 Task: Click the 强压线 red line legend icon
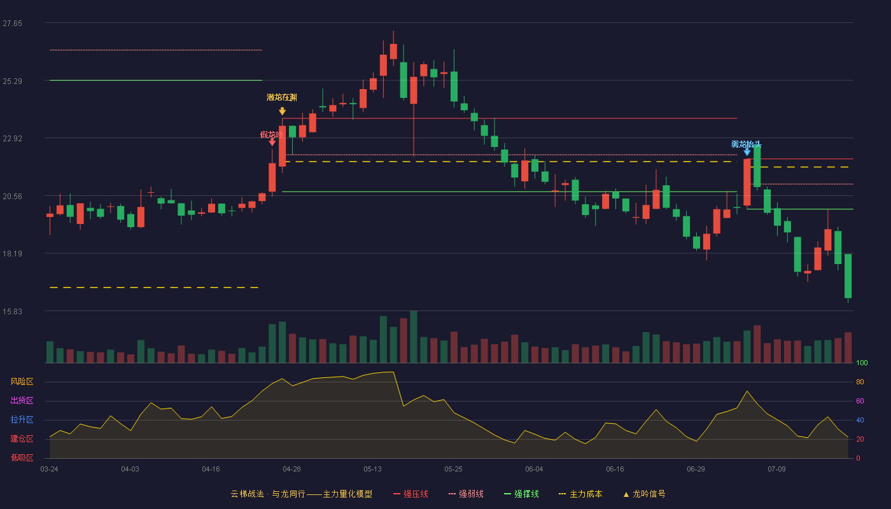tap(397, 494)
